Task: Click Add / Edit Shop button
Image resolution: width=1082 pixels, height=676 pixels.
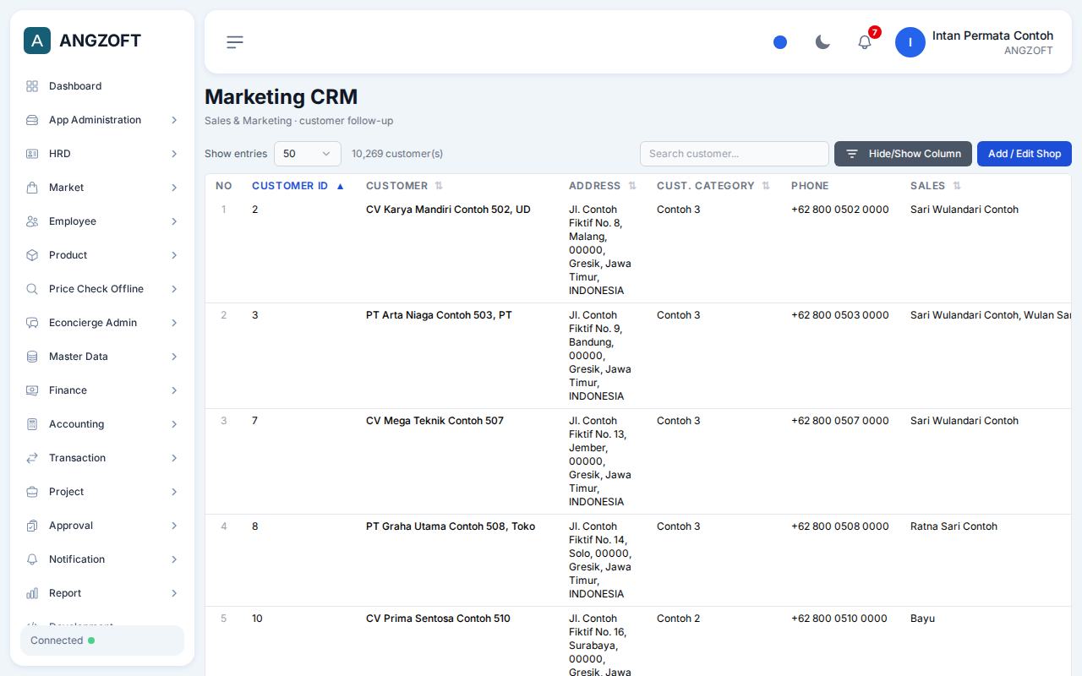Action: click(1025, 154)
